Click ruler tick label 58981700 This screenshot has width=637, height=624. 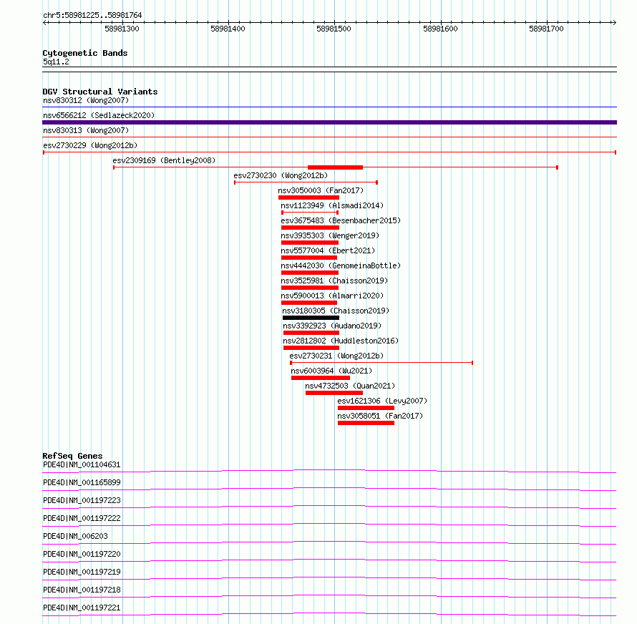[x=546, y=29]
